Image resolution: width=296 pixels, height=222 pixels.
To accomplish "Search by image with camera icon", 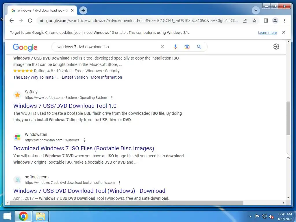I will tap(187, 47).
